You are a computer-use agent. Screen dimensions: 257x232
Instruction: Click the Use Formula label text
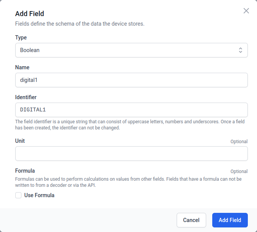(x=39, y=195)
